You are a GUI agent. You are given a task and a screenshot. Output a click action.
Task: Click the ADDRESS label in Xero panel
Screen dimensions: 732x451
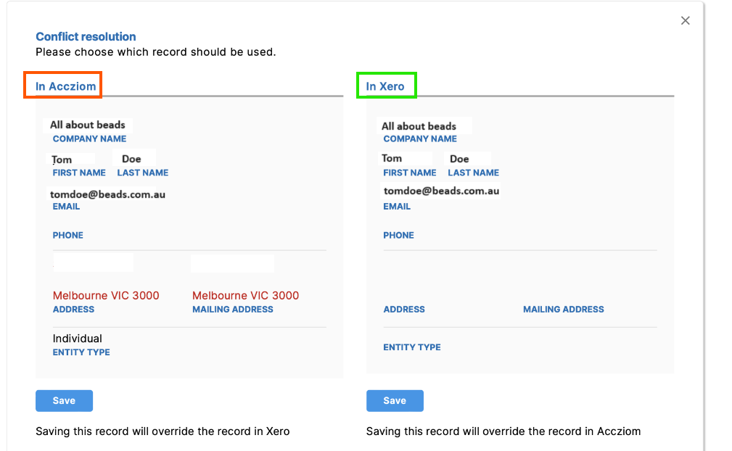pyautogui.click(x=404, y=309)
